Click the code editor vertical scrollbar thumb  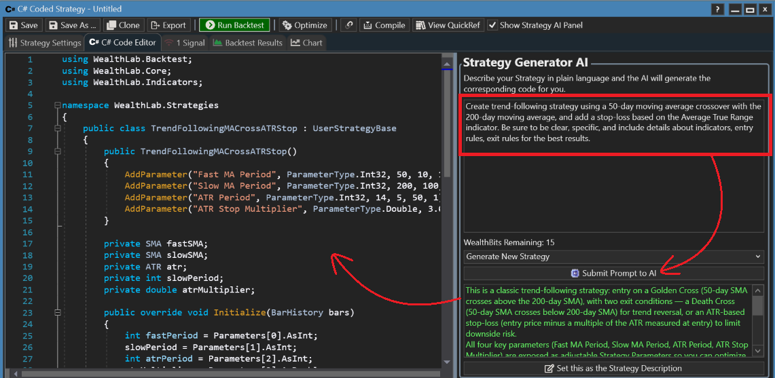[x=447, y=124]
